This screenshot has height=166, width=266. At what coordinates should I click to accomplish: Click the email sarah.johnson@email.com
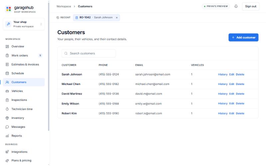pos(153,74)
